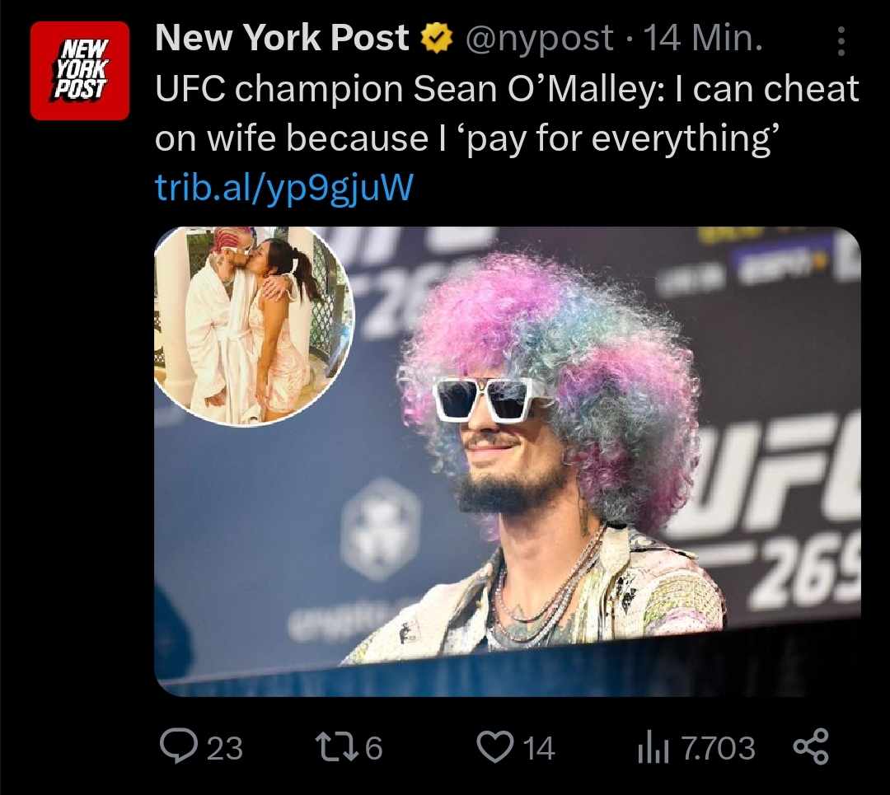Click the retweet arrows icon
The height and width of the screenshot is (795, 890).
pos(336,746)
